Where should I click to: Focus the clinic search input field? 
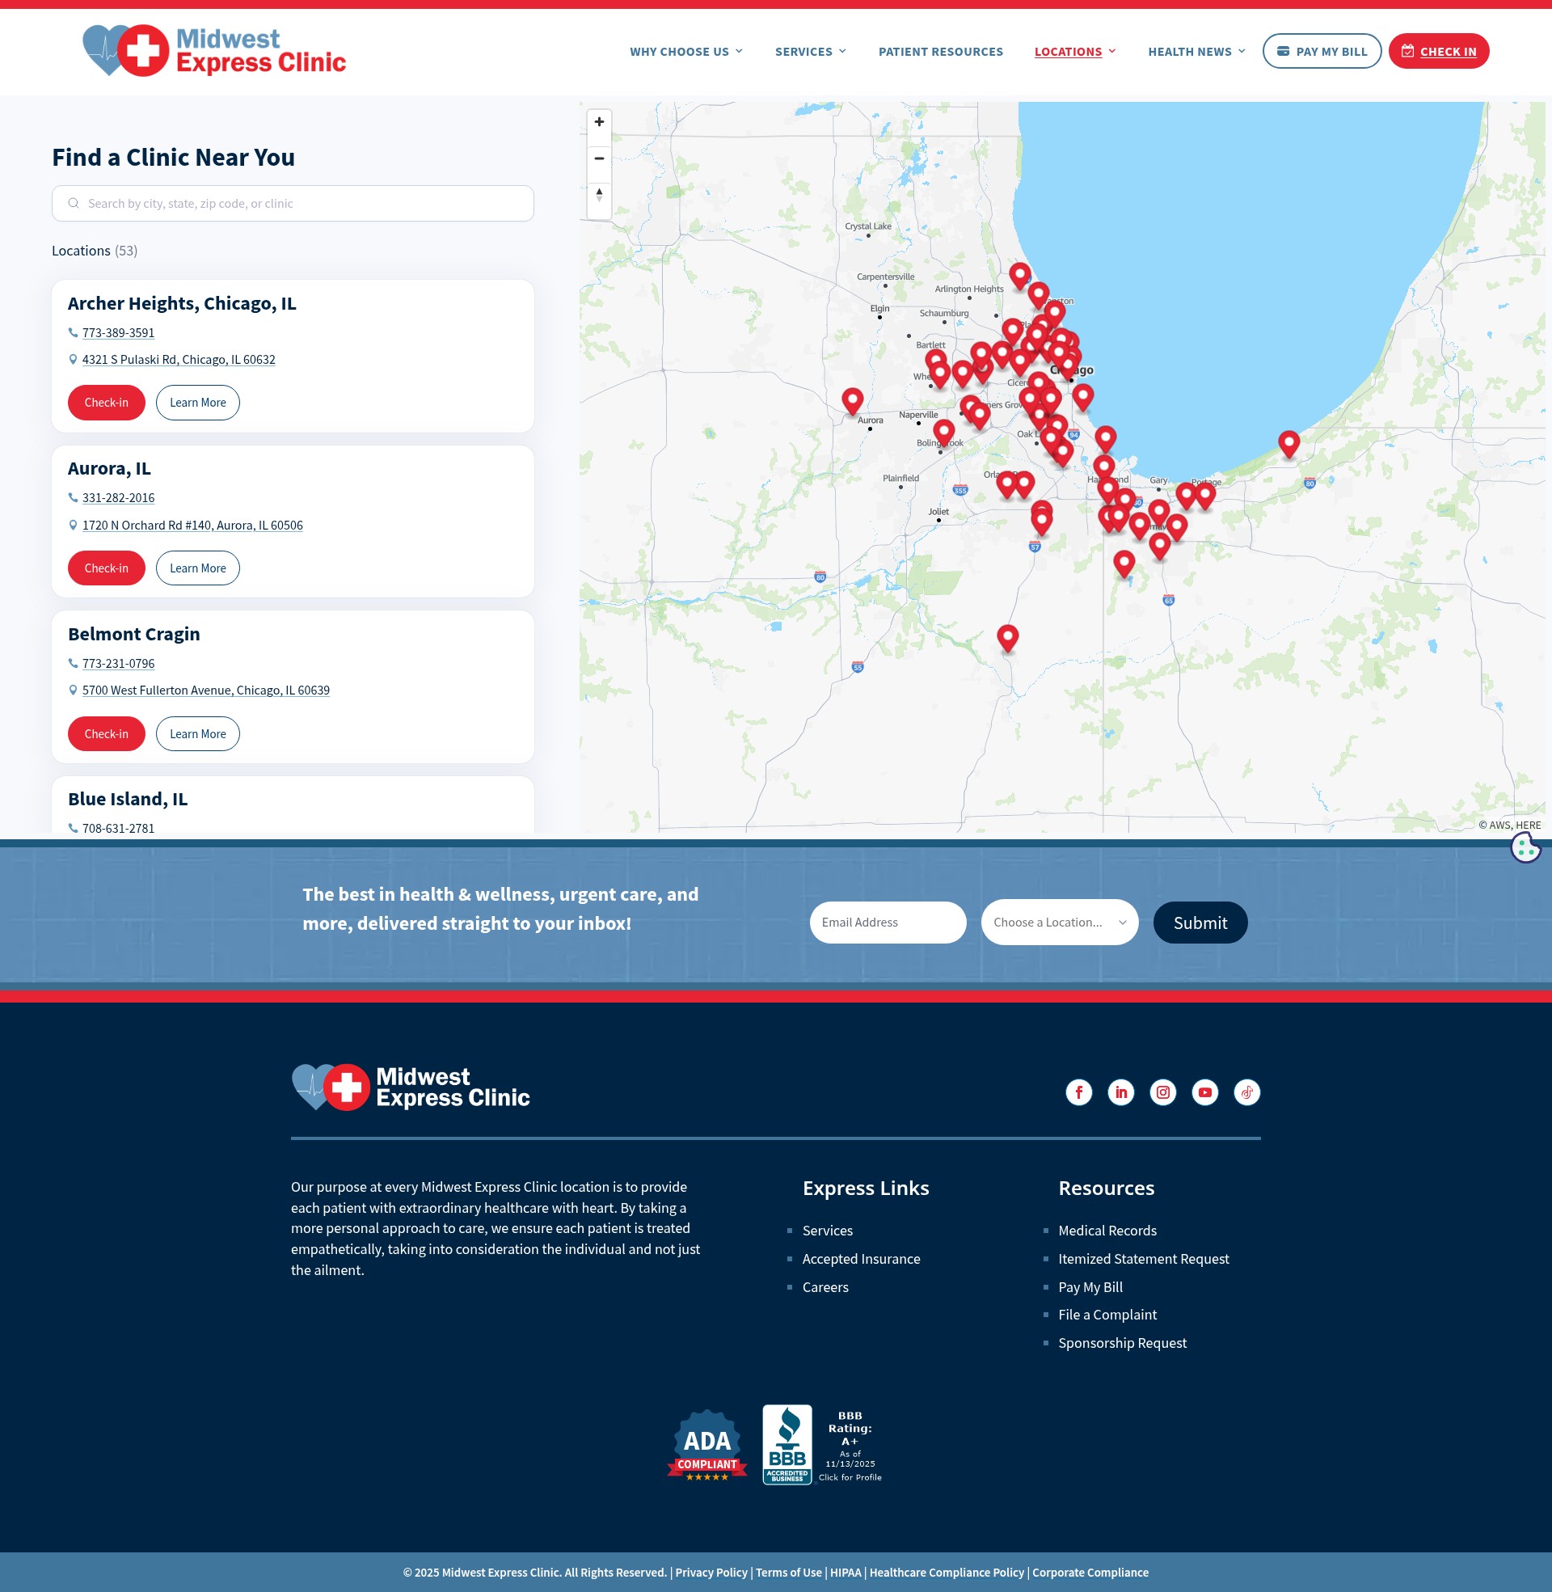pos(293,203)
